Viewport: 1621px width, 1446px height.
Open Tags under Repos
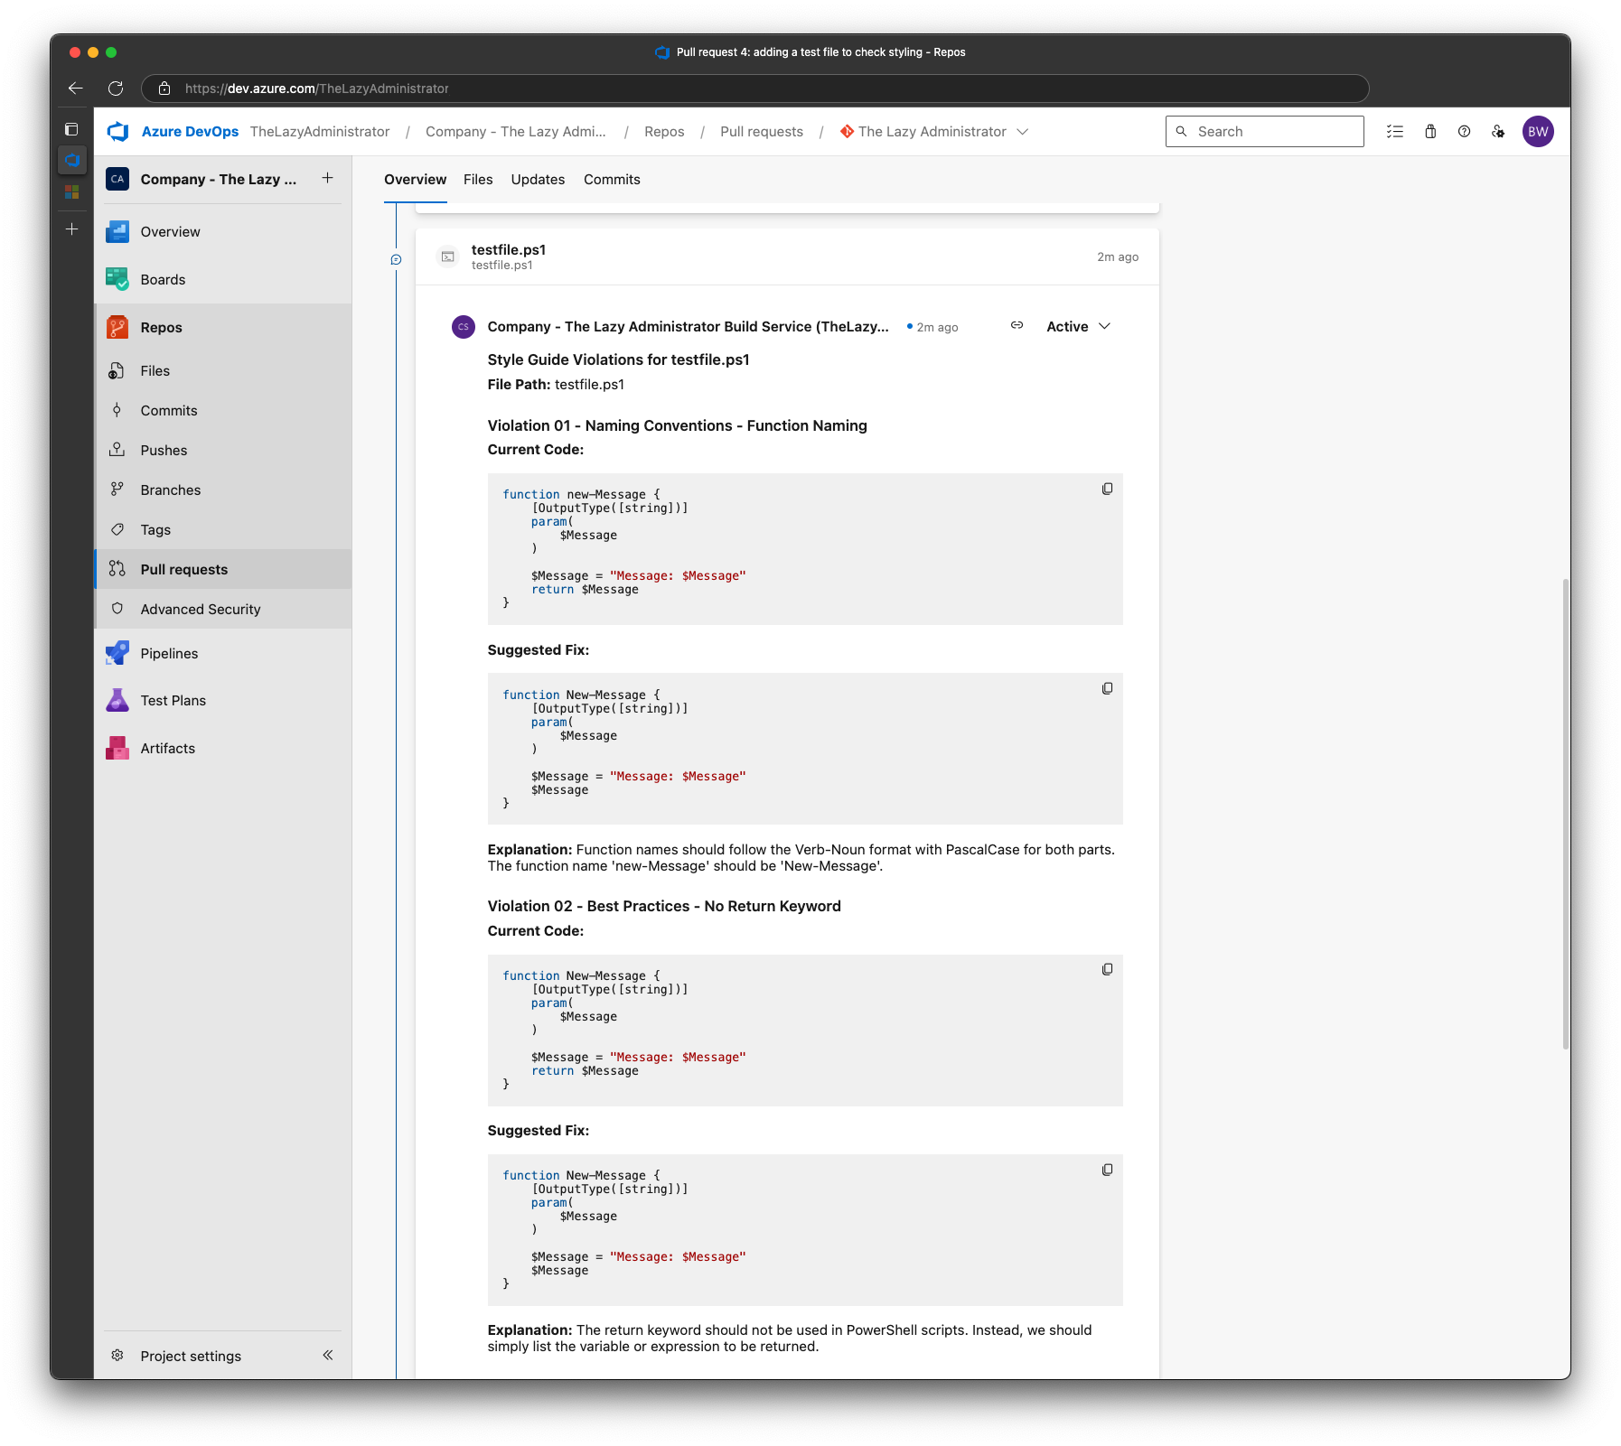tap(222, 530)
